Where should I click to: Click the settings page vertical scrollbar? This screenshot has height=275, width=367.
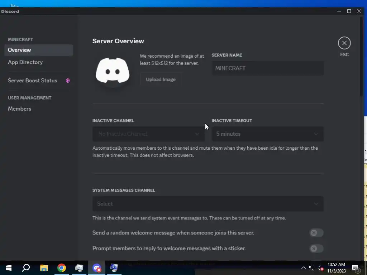click(x=361, y=56)
